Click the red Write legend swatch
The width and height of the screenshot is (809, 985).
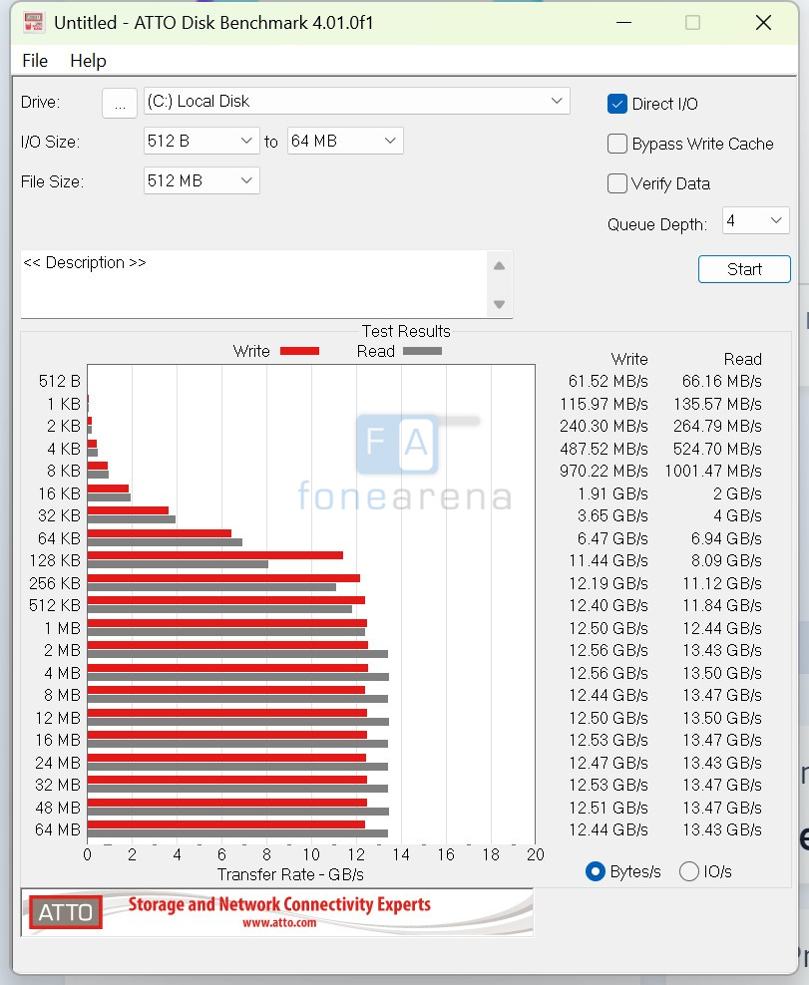(x=299, y=351)
